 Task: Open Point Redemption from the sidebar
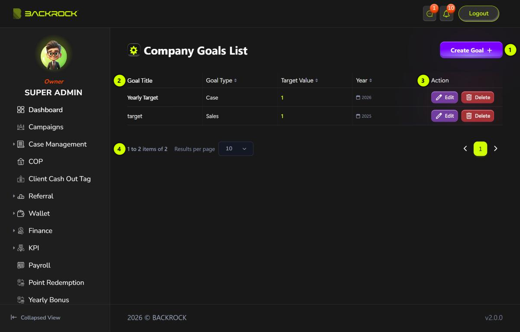tap(56, 283)
